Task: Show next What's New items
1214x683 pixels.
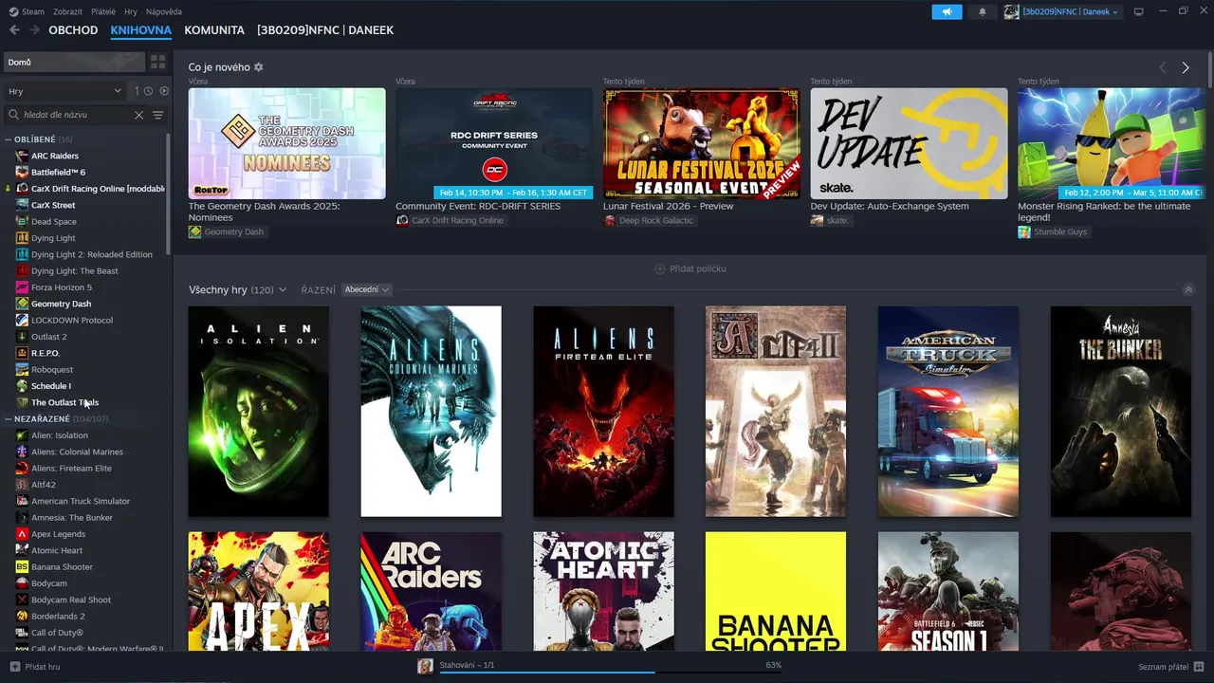Action: click(1186, 67)
